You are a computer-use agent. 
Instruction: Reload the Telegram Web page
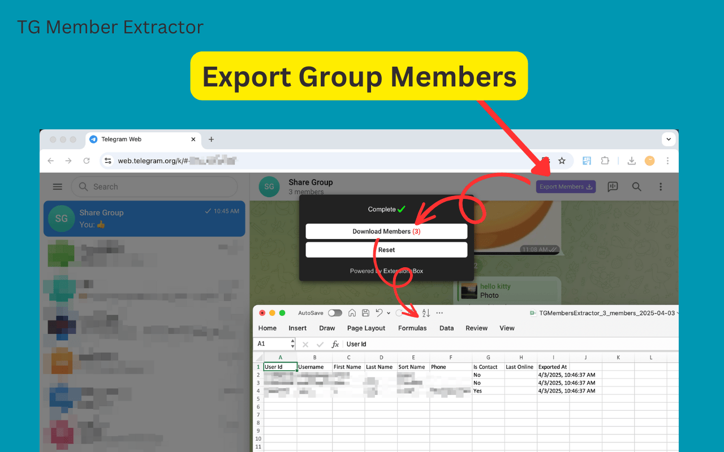(x=87, y=161)
